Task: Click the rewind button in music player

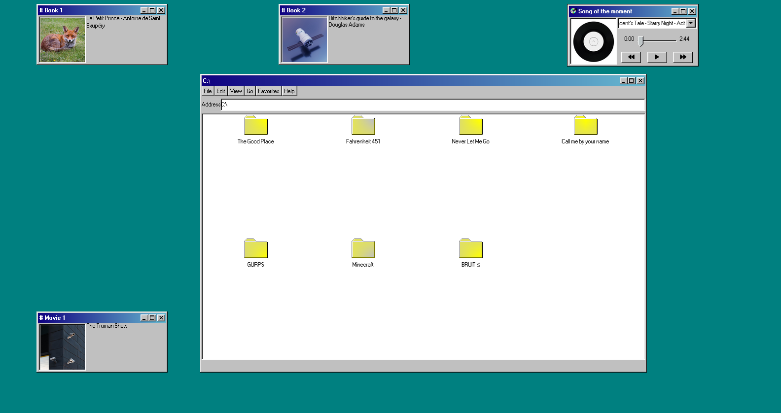Action: [631, 57]
